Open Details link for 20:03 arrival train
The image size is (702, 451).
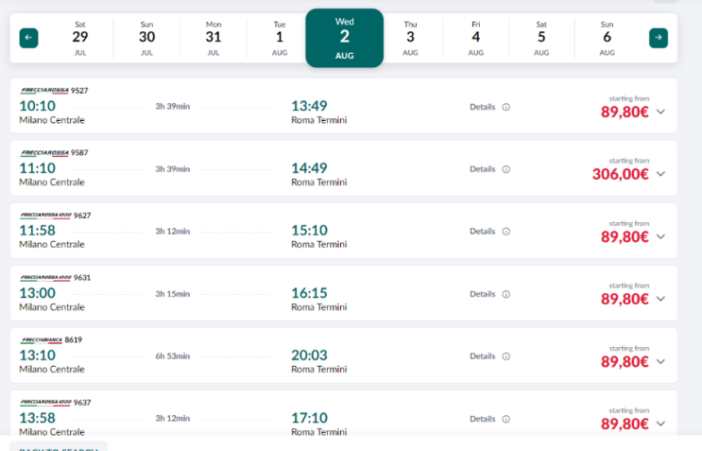tap(482, 356)
